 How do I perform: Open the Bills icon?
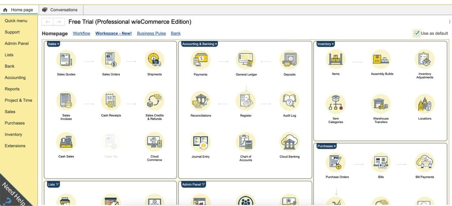[381, 162]
